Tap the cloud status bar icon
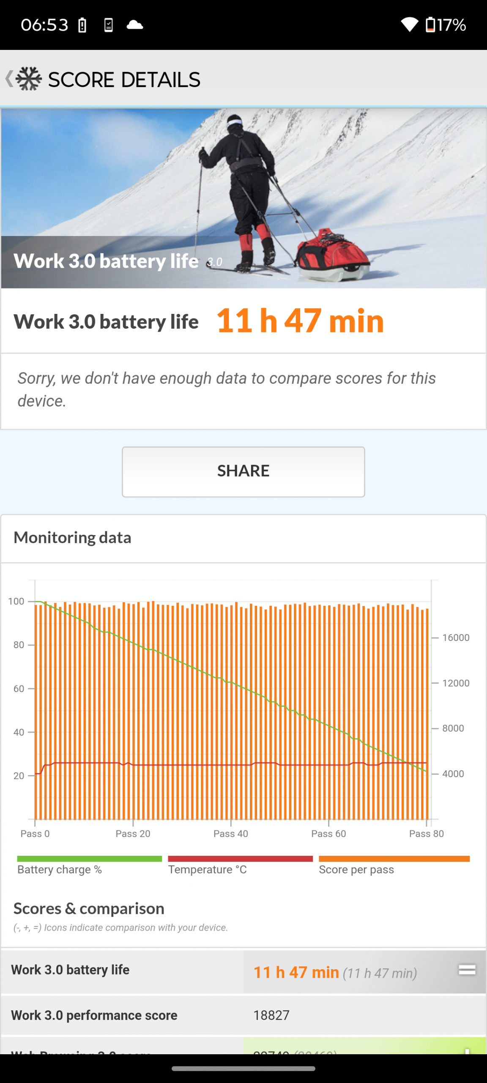Viewport: 487px width, 1083px height. tap(135, 25)
